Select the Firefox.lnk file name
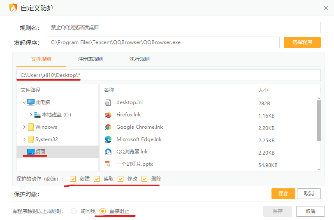The width and height of the screenshot is (334, 220). [128, 115]
